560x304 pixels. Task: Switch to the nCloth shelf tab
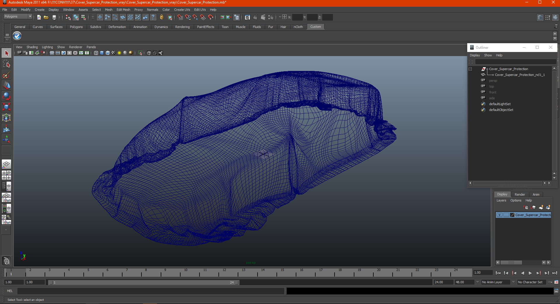click(x=298, y=27)
